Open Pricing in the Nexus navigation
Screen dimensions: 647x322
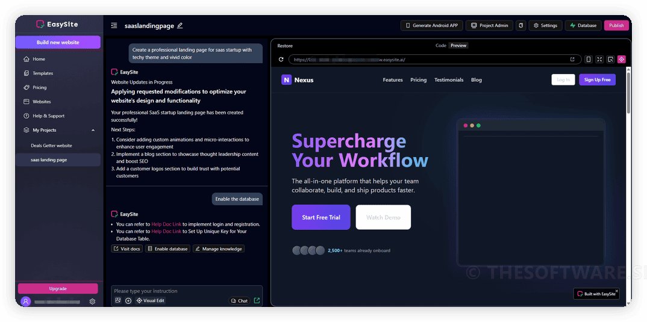[419, 80]
